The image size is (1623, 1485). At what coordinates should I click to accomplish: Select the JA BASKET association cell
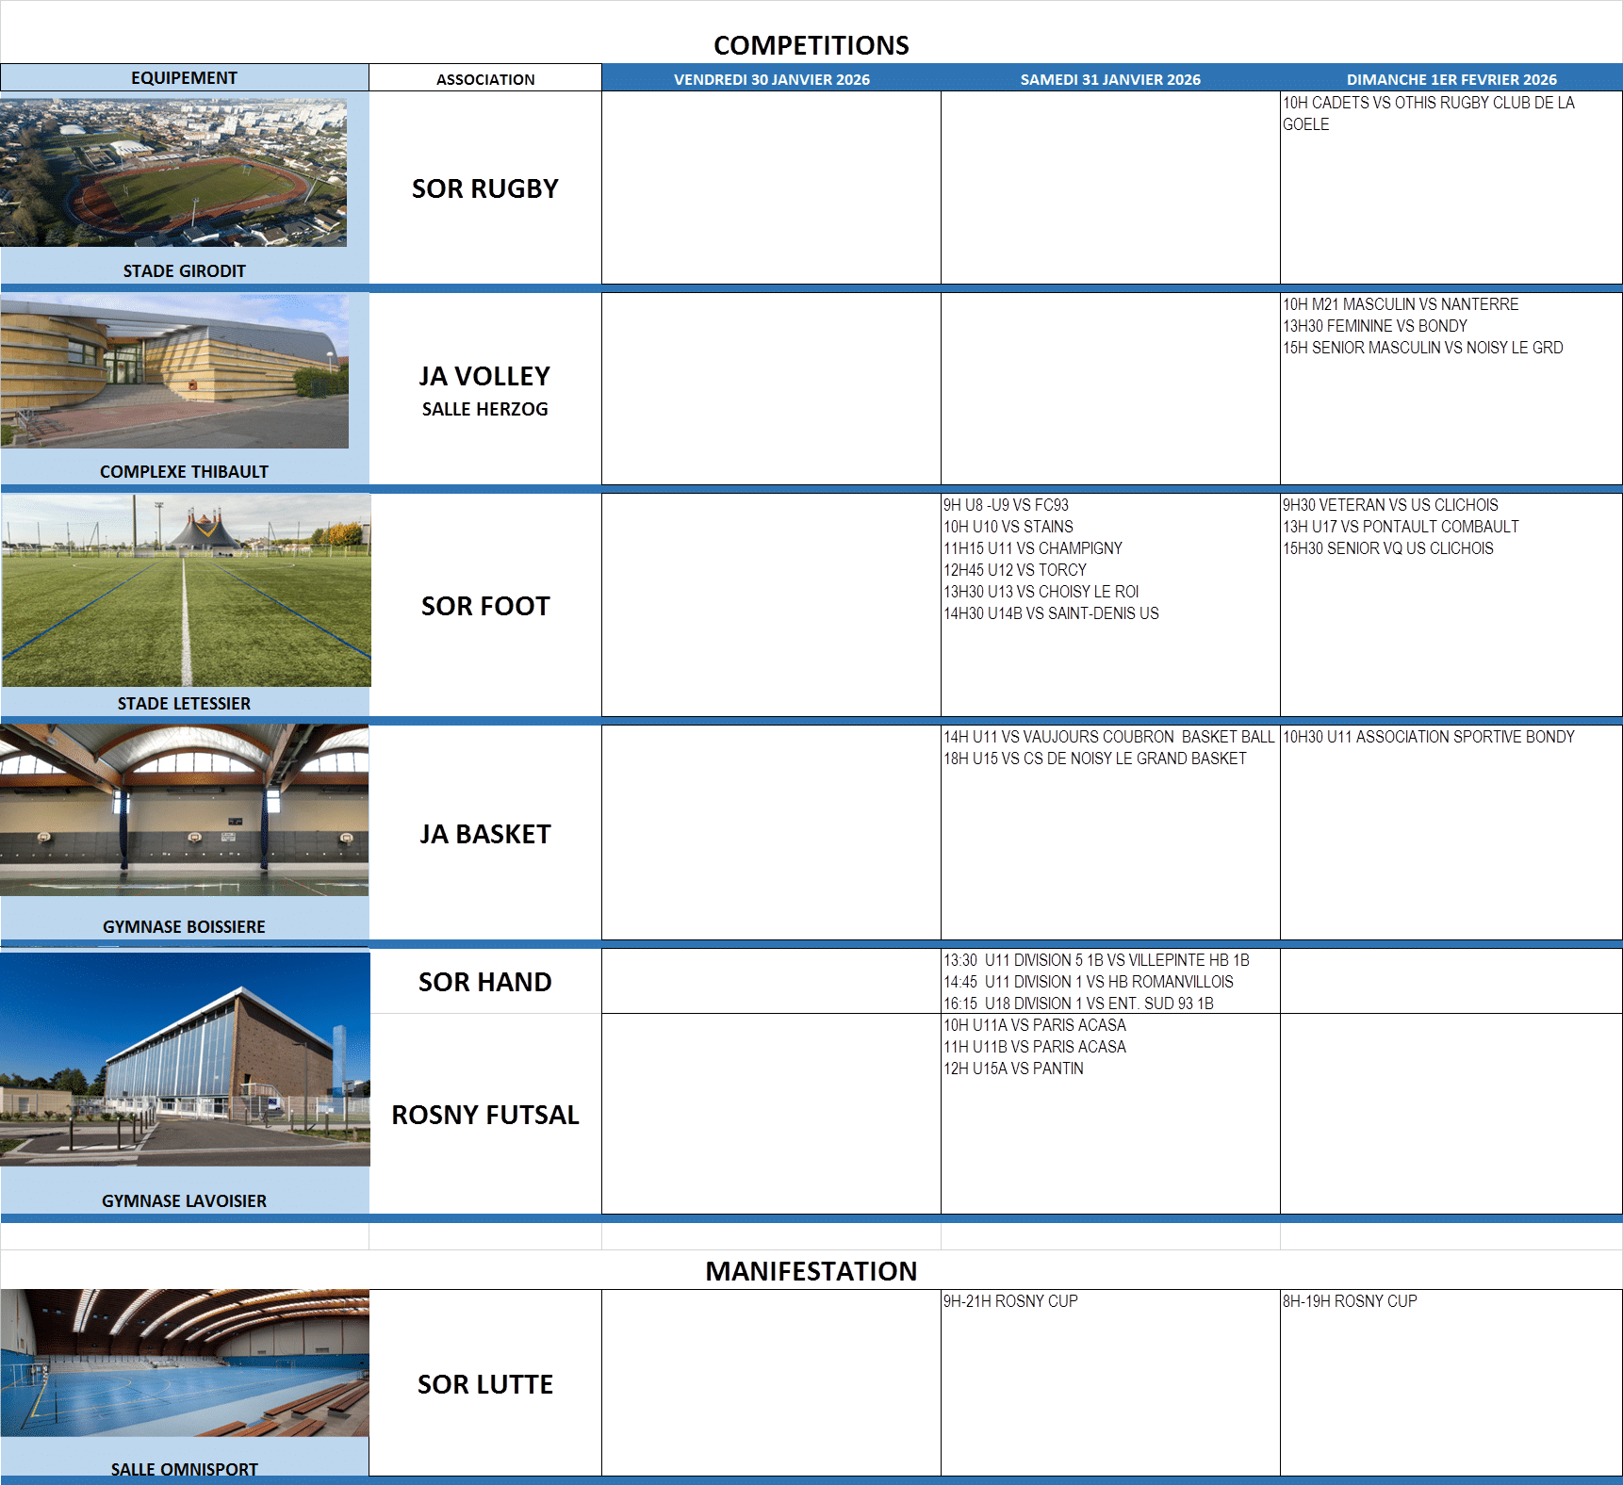[485, 834]
